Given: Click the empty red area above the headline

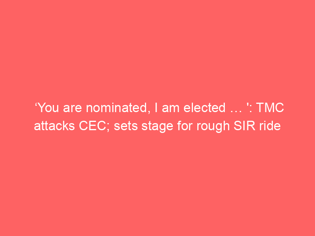Looking at the screenshot, I should click(x=157, y=47).
